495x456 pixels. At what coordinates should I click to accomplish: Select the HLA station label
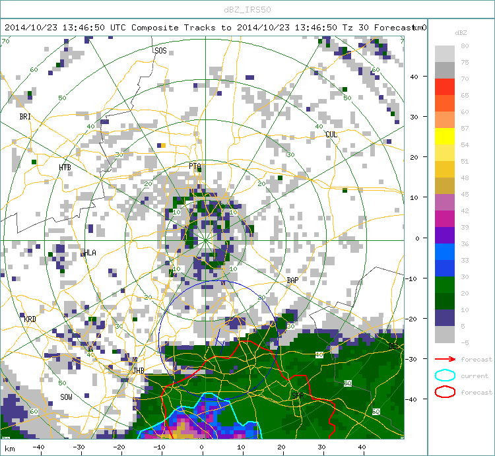click(90, 253)
